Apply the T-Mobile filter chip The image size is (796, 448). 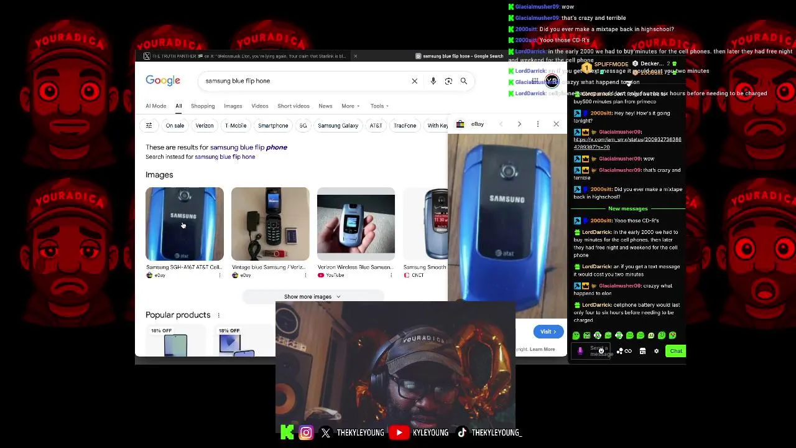click(236, 126)
